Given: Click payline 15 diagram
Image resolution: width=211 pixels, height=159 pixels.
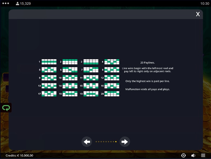Looking at the screenshot, I should [x=91, y=86].
